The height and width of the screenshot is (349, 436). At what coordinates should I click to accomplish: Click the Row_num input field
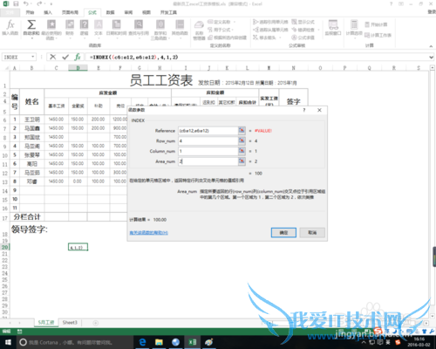point(208,140)
